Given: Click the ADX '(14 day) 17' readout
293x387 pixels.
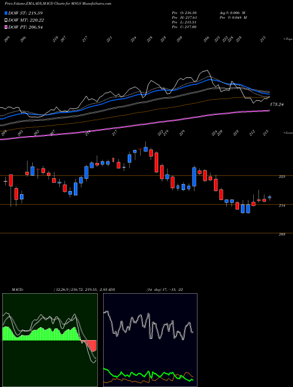Looking at the screenshot, I should click(x=157, y=290).
